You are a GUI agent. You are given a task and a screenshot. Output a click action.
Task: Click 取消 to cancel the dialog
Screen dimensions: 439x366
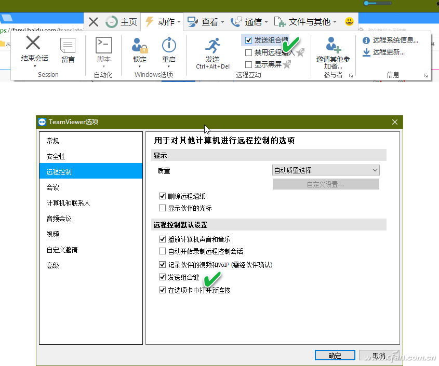coord(379,356)
